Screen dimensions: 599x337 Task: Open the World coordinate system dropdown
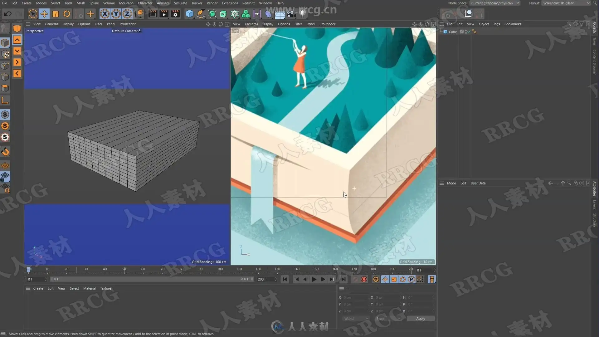(356, 319)
